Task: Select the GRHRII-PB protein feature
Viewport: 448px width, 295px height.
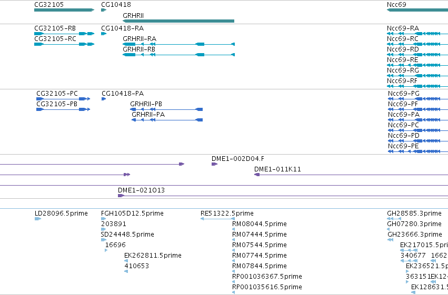Action: 166,109
